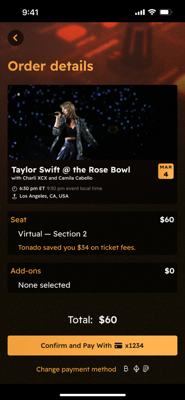Tap the credit card icon on pay button
This screenshot has width=185, height=400.
(x=118, y=346)
